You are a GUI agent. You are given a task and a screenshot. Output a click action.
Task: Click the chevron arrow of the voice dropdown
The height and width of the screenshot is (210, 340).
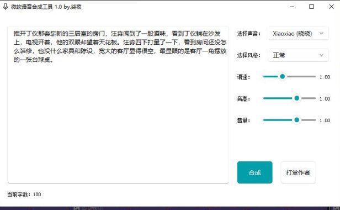pyautogui.click(x=321, y=34)
